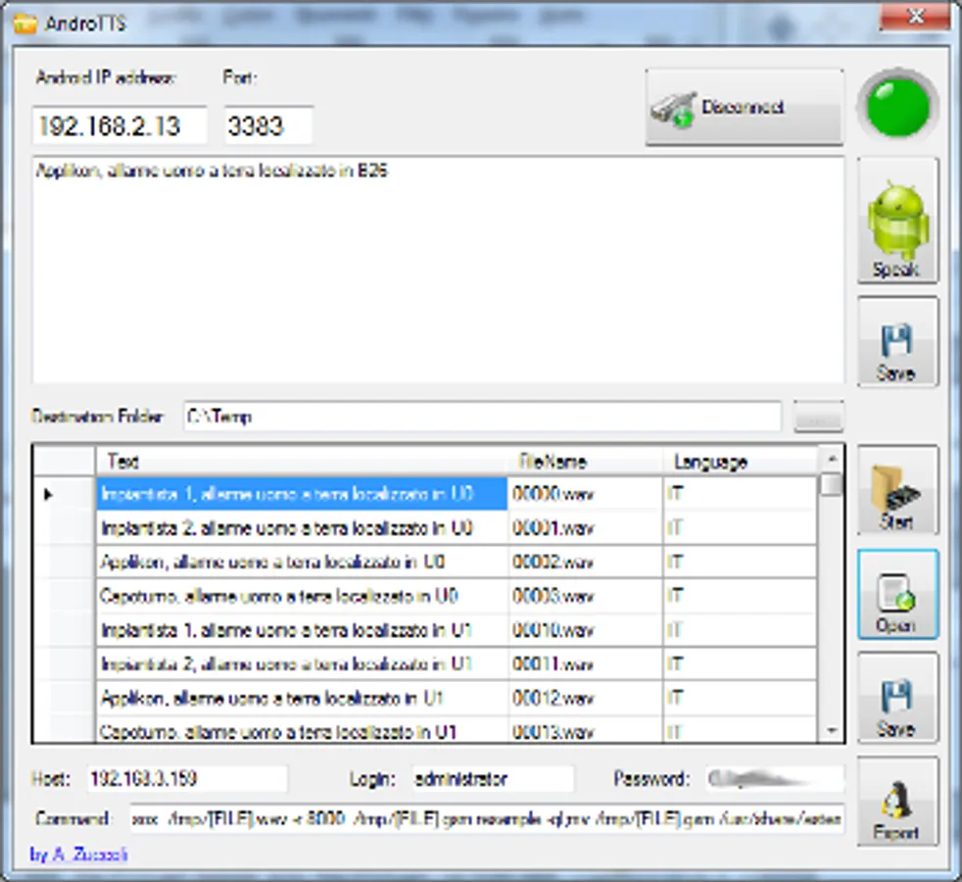
Task: Click the AndroTTS title bar icon
Action: 25,24
